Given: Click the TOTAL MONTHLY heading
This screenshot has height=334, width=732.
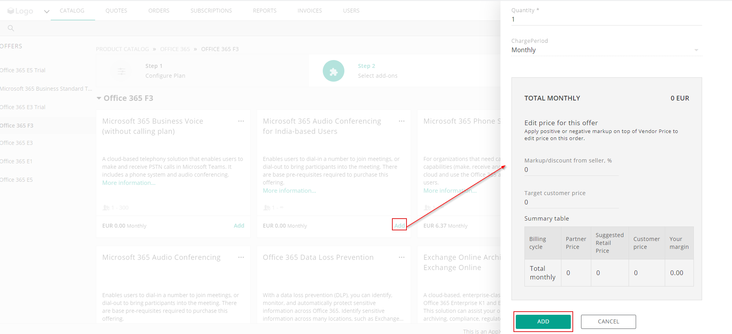Looking at the screenshot, I should pos(552,98).
